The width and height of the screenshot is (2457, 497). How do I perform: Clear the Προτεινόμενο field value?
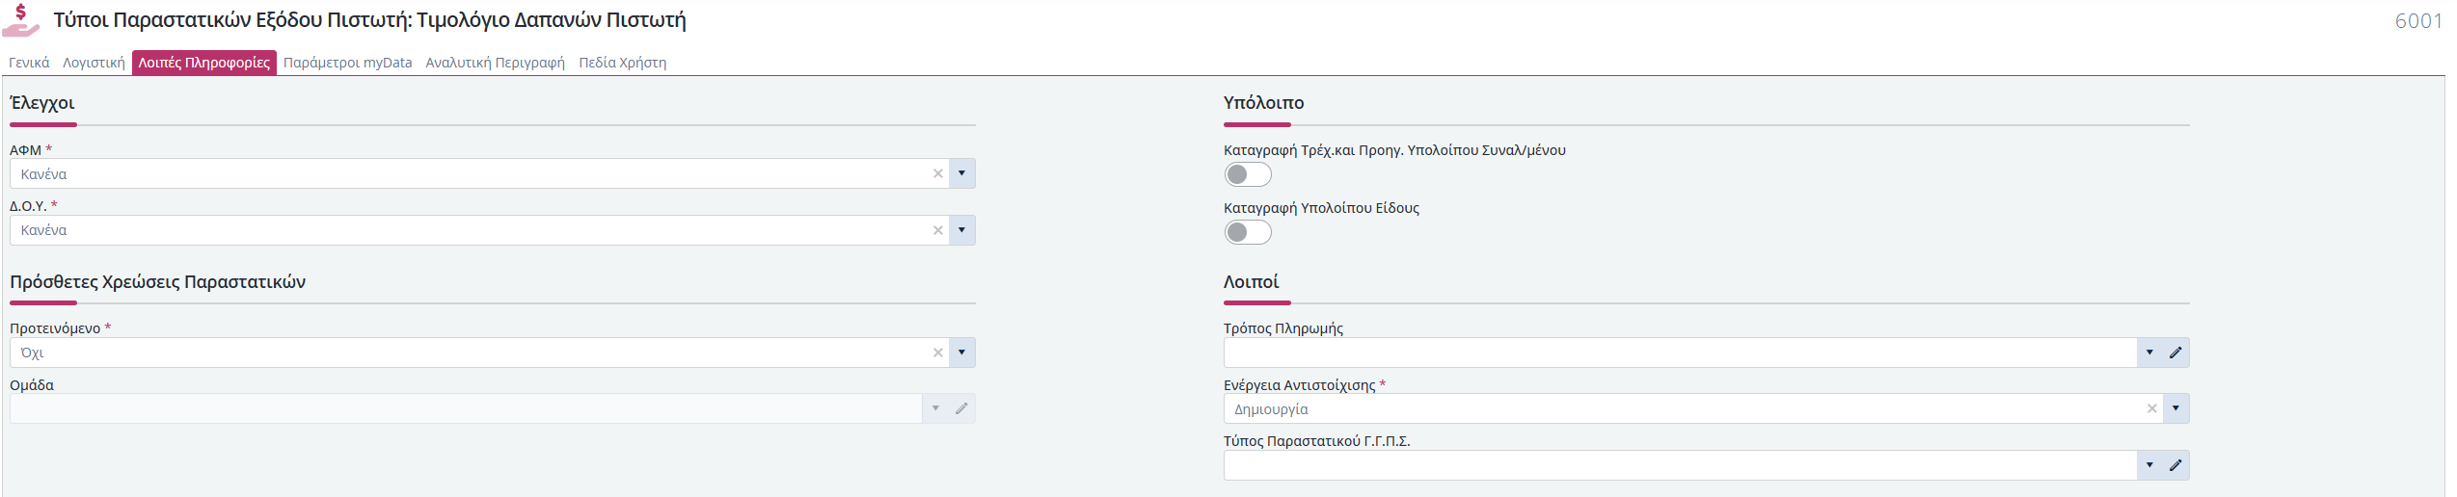937,353
